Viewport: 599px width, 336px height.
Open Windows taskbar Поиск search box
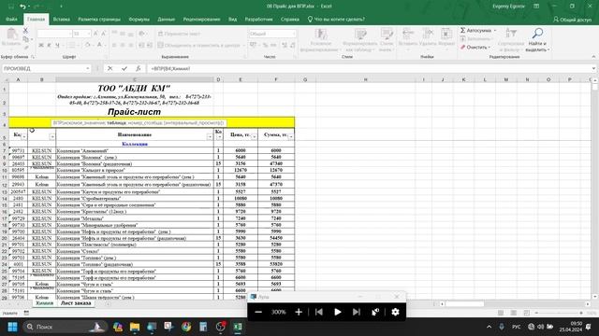pyautogui.click(x=65, y=327)
